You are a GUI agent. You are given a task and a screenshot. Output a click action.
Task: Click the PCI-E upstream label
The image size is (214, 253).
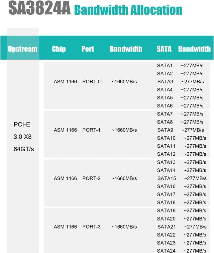click(22, 124)
